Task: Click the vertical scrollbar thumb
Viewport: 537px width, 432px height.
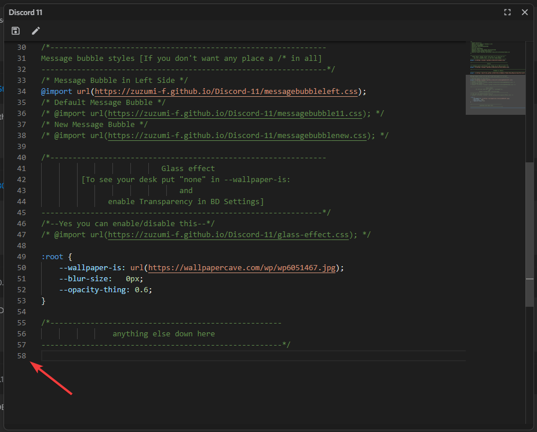Action: [x=530, y=234]
